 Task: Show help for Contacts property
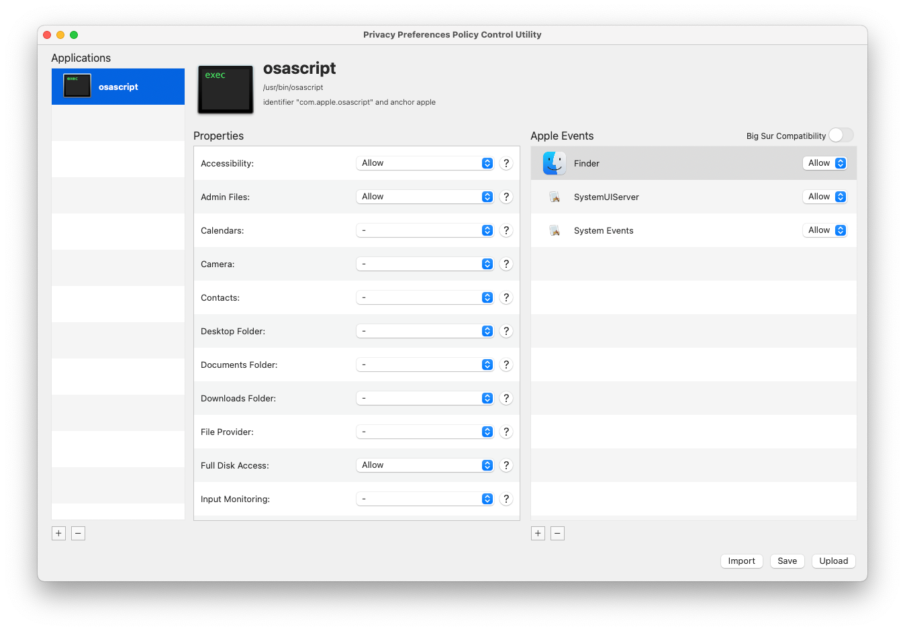pos(506,297)
